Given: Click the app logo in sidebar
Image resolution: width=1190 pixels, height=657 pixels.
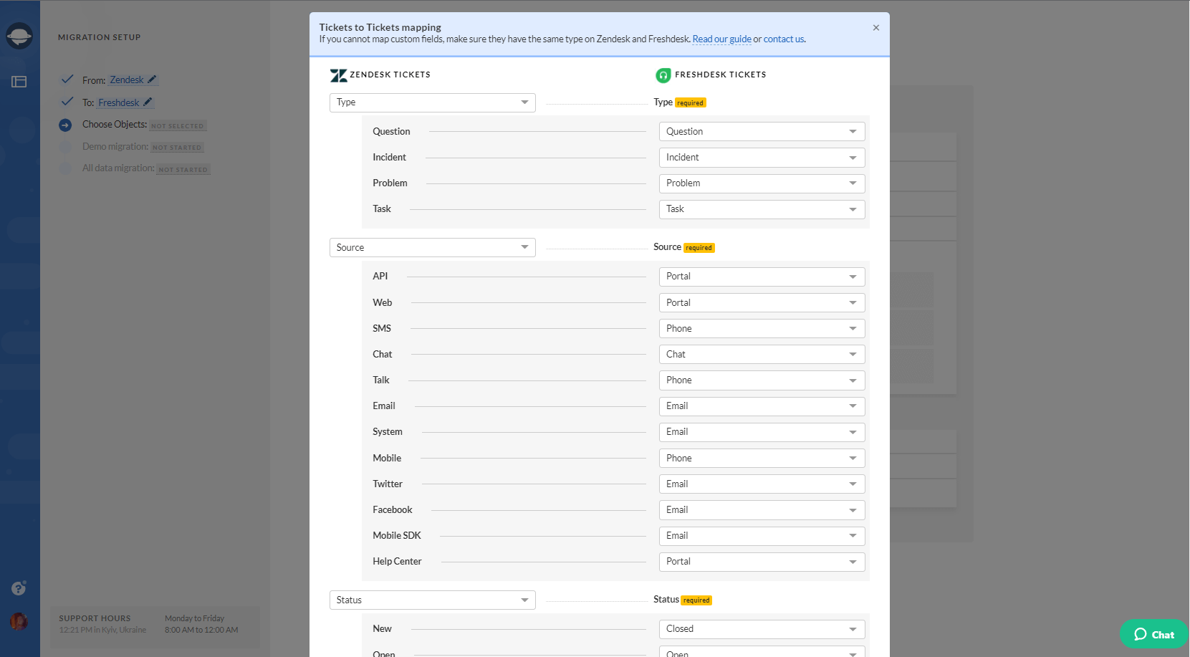Looking at the screenshot, I should point(19,35).
